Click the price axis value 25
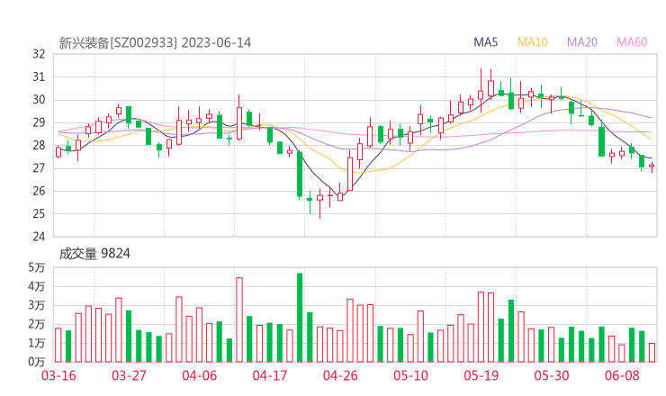Viewport: 666px width, 396px height. [39, 213]
